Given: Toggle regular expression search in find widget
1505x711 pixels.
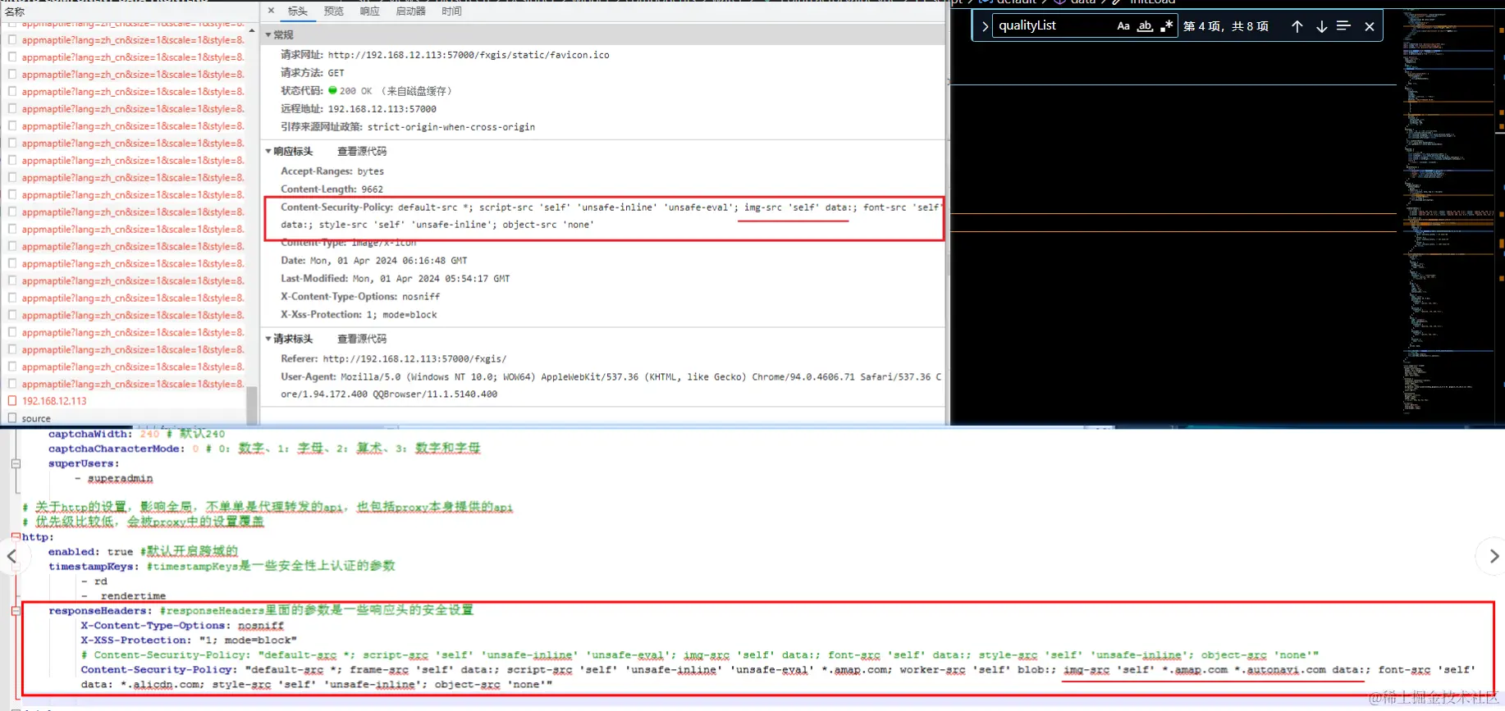Looking at the screenshot, I should (x=1166, y=26).
